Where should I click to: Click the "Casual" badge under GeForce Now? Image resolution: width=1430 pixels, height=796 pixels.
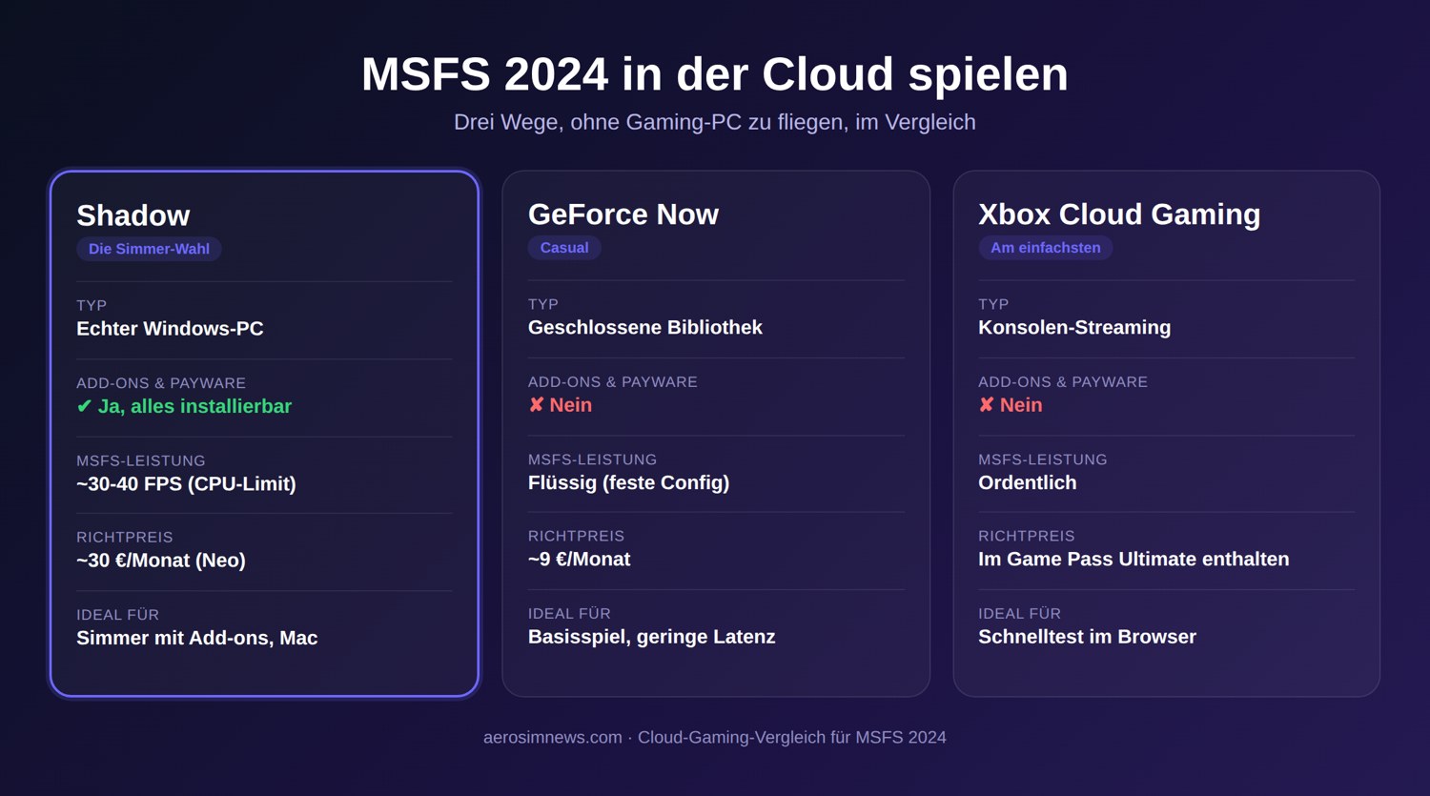[x=564, y=248]
